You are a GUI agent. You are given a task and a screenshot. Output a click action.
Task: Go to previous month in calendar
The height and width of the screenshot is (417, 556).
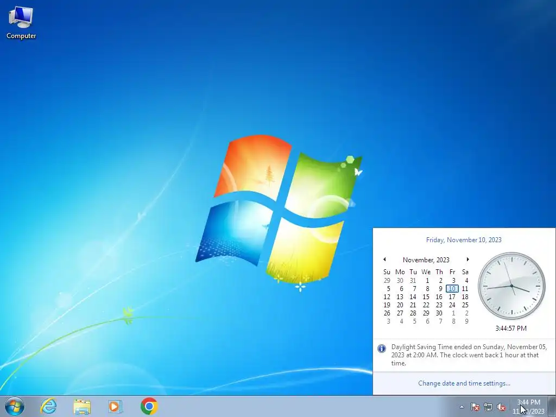[x=384, y=260]
